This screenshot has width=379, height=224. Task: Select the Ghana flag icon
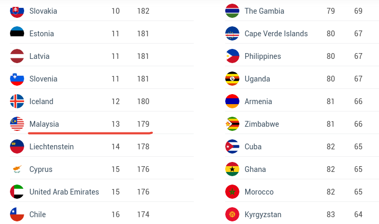point(232,169)
